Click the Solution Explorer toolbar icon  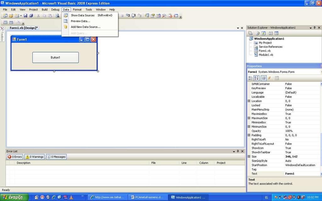click(147, 16)
